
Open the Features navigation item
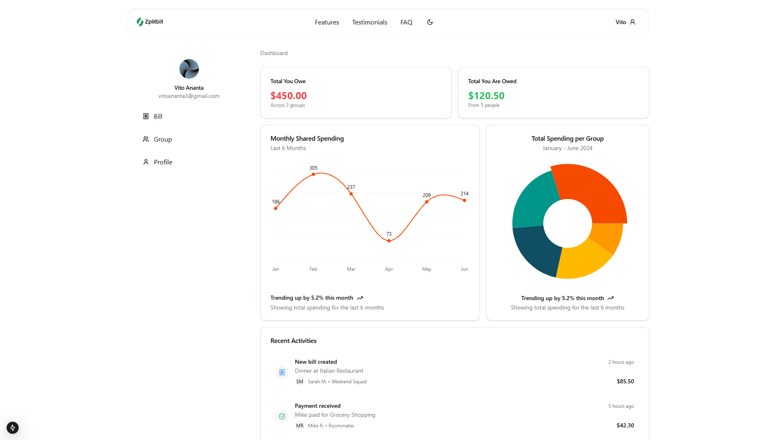pyautogui.click(x=326, y=22)
